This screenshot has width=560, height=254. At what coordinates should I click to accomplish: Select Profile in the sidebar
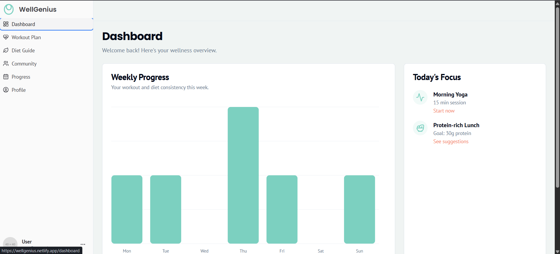(x=47, y=90)
